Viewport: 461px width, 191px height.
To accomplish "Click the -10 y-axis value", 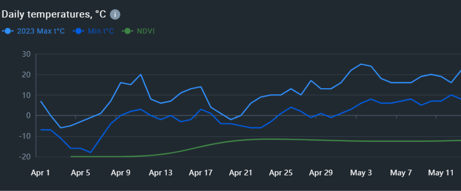I will pos(25,136).
